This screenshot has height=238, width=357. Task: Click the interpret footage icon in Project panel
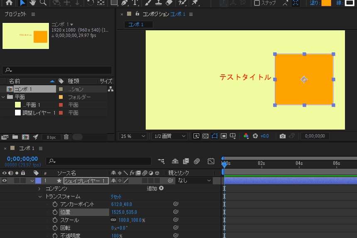(x=5, y=137)
